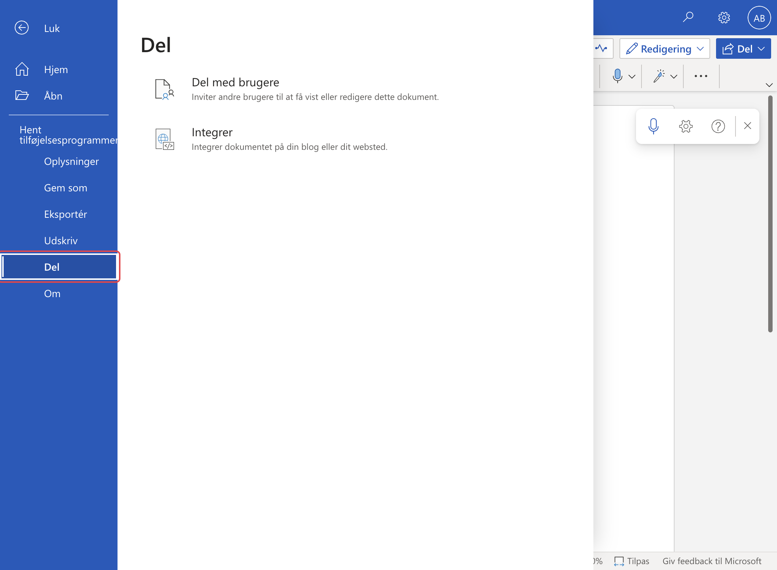Image resolution: width=777 pixels, height=570 pixels.
Task: Click the back arrow Luk icon
Action: 22,28
